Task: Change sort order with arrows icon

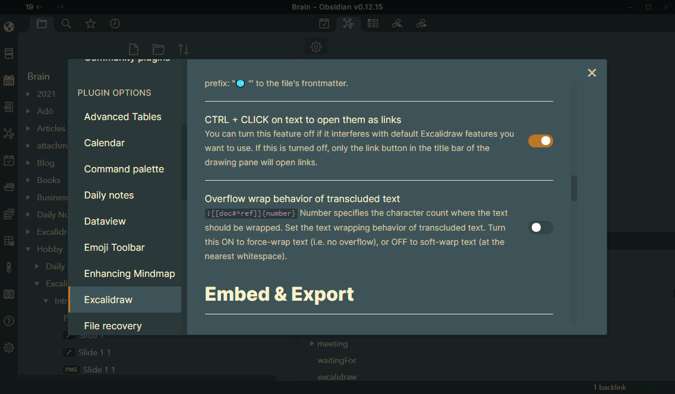Action: [x=184, y=49]
